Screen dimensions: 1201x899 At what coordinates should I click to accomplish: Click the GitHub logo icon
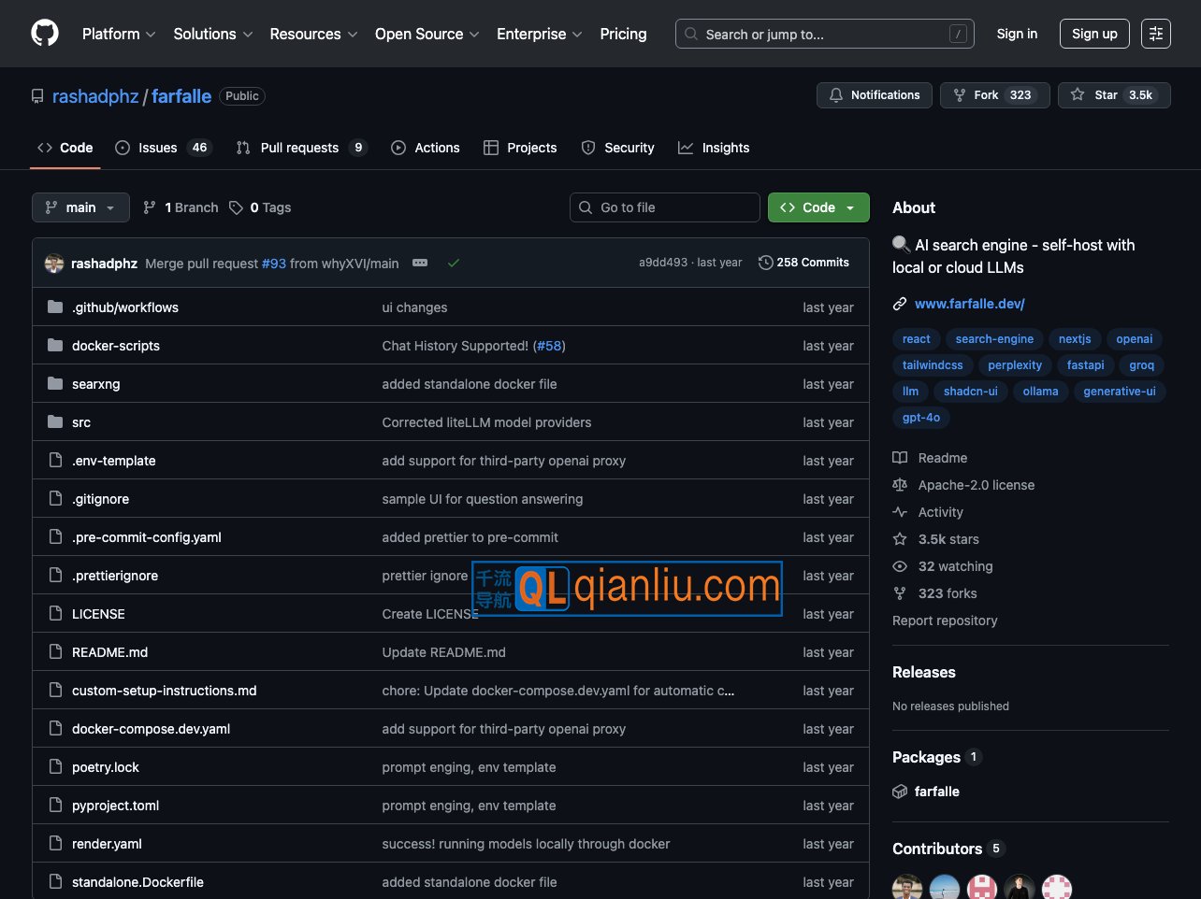pyautogui.click(x=45, y=34)
